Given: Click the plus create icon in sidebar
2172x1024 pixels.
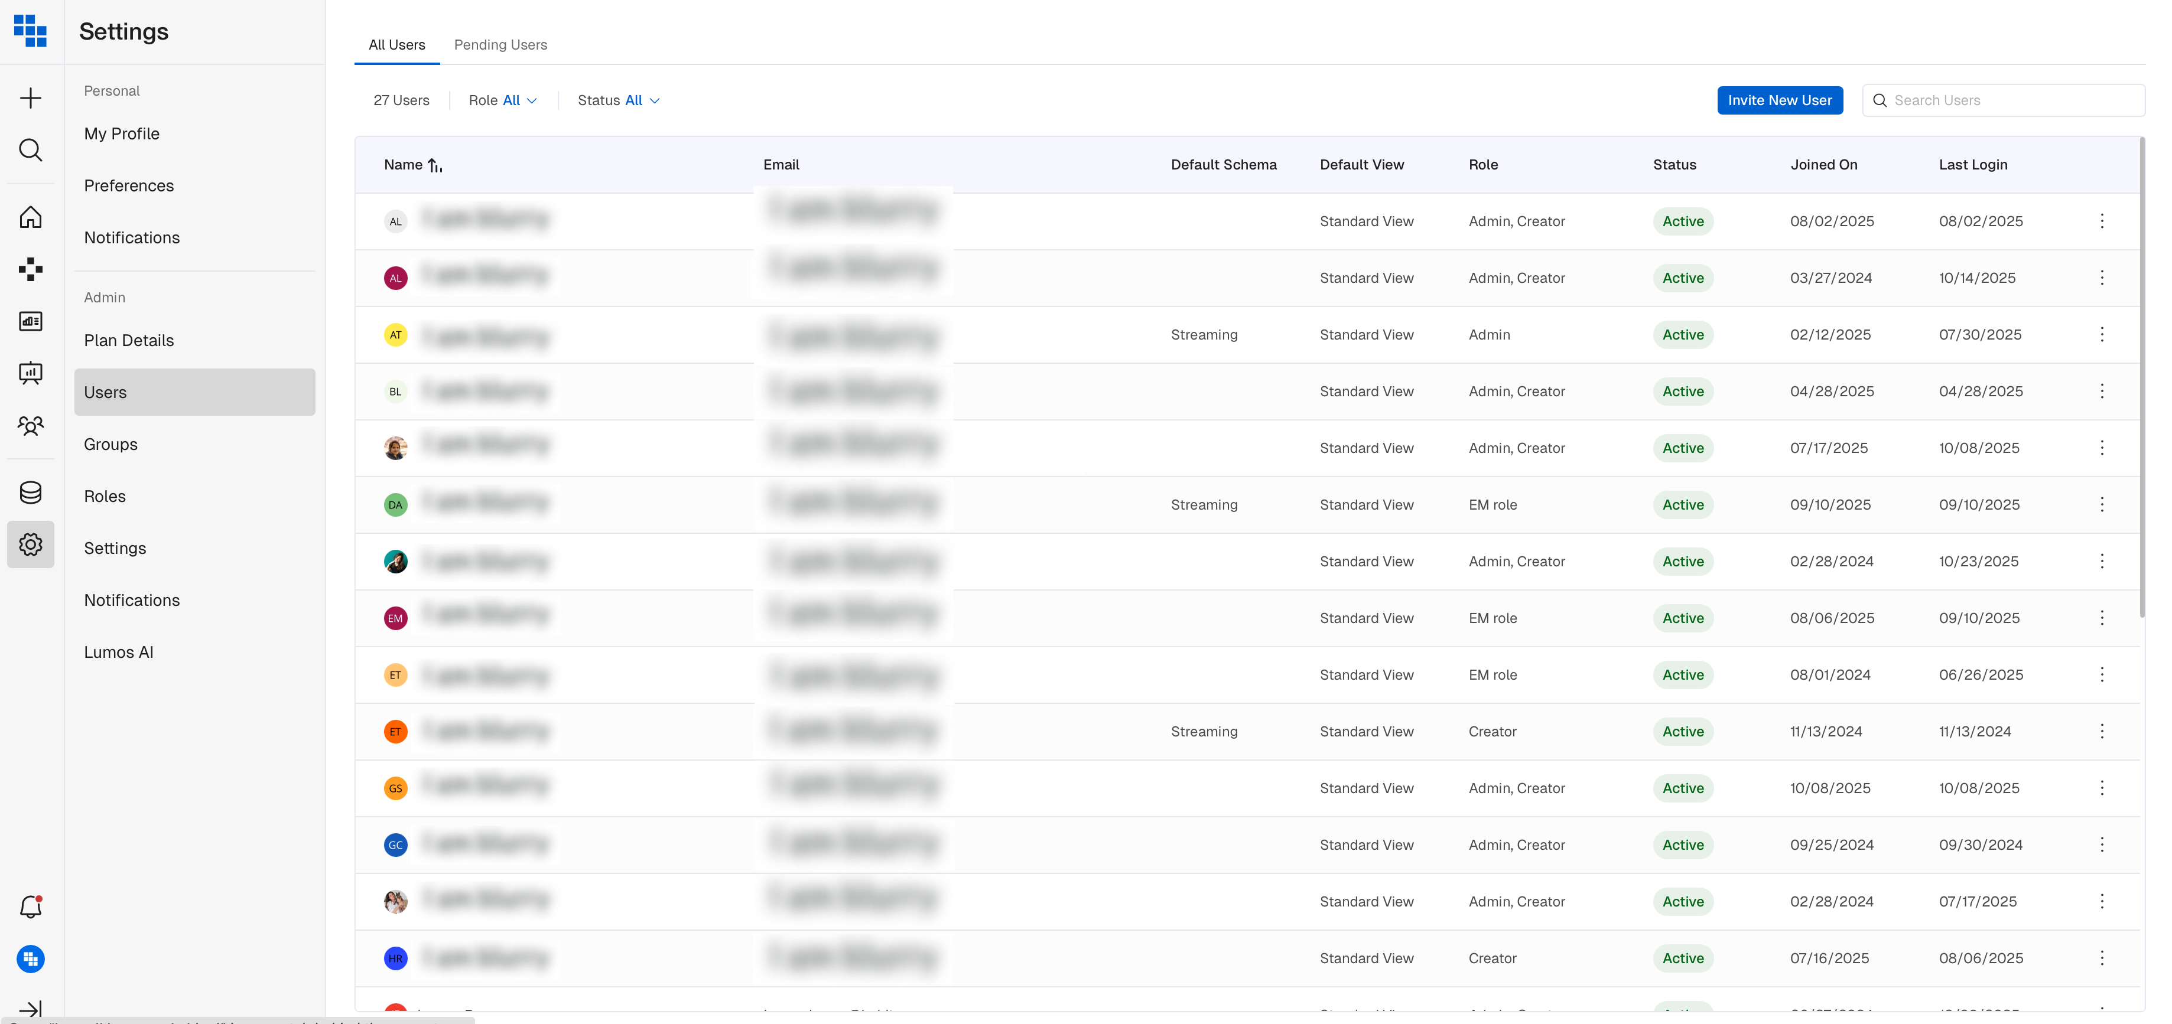Looking at the screenshot, I should pos(30,98).
